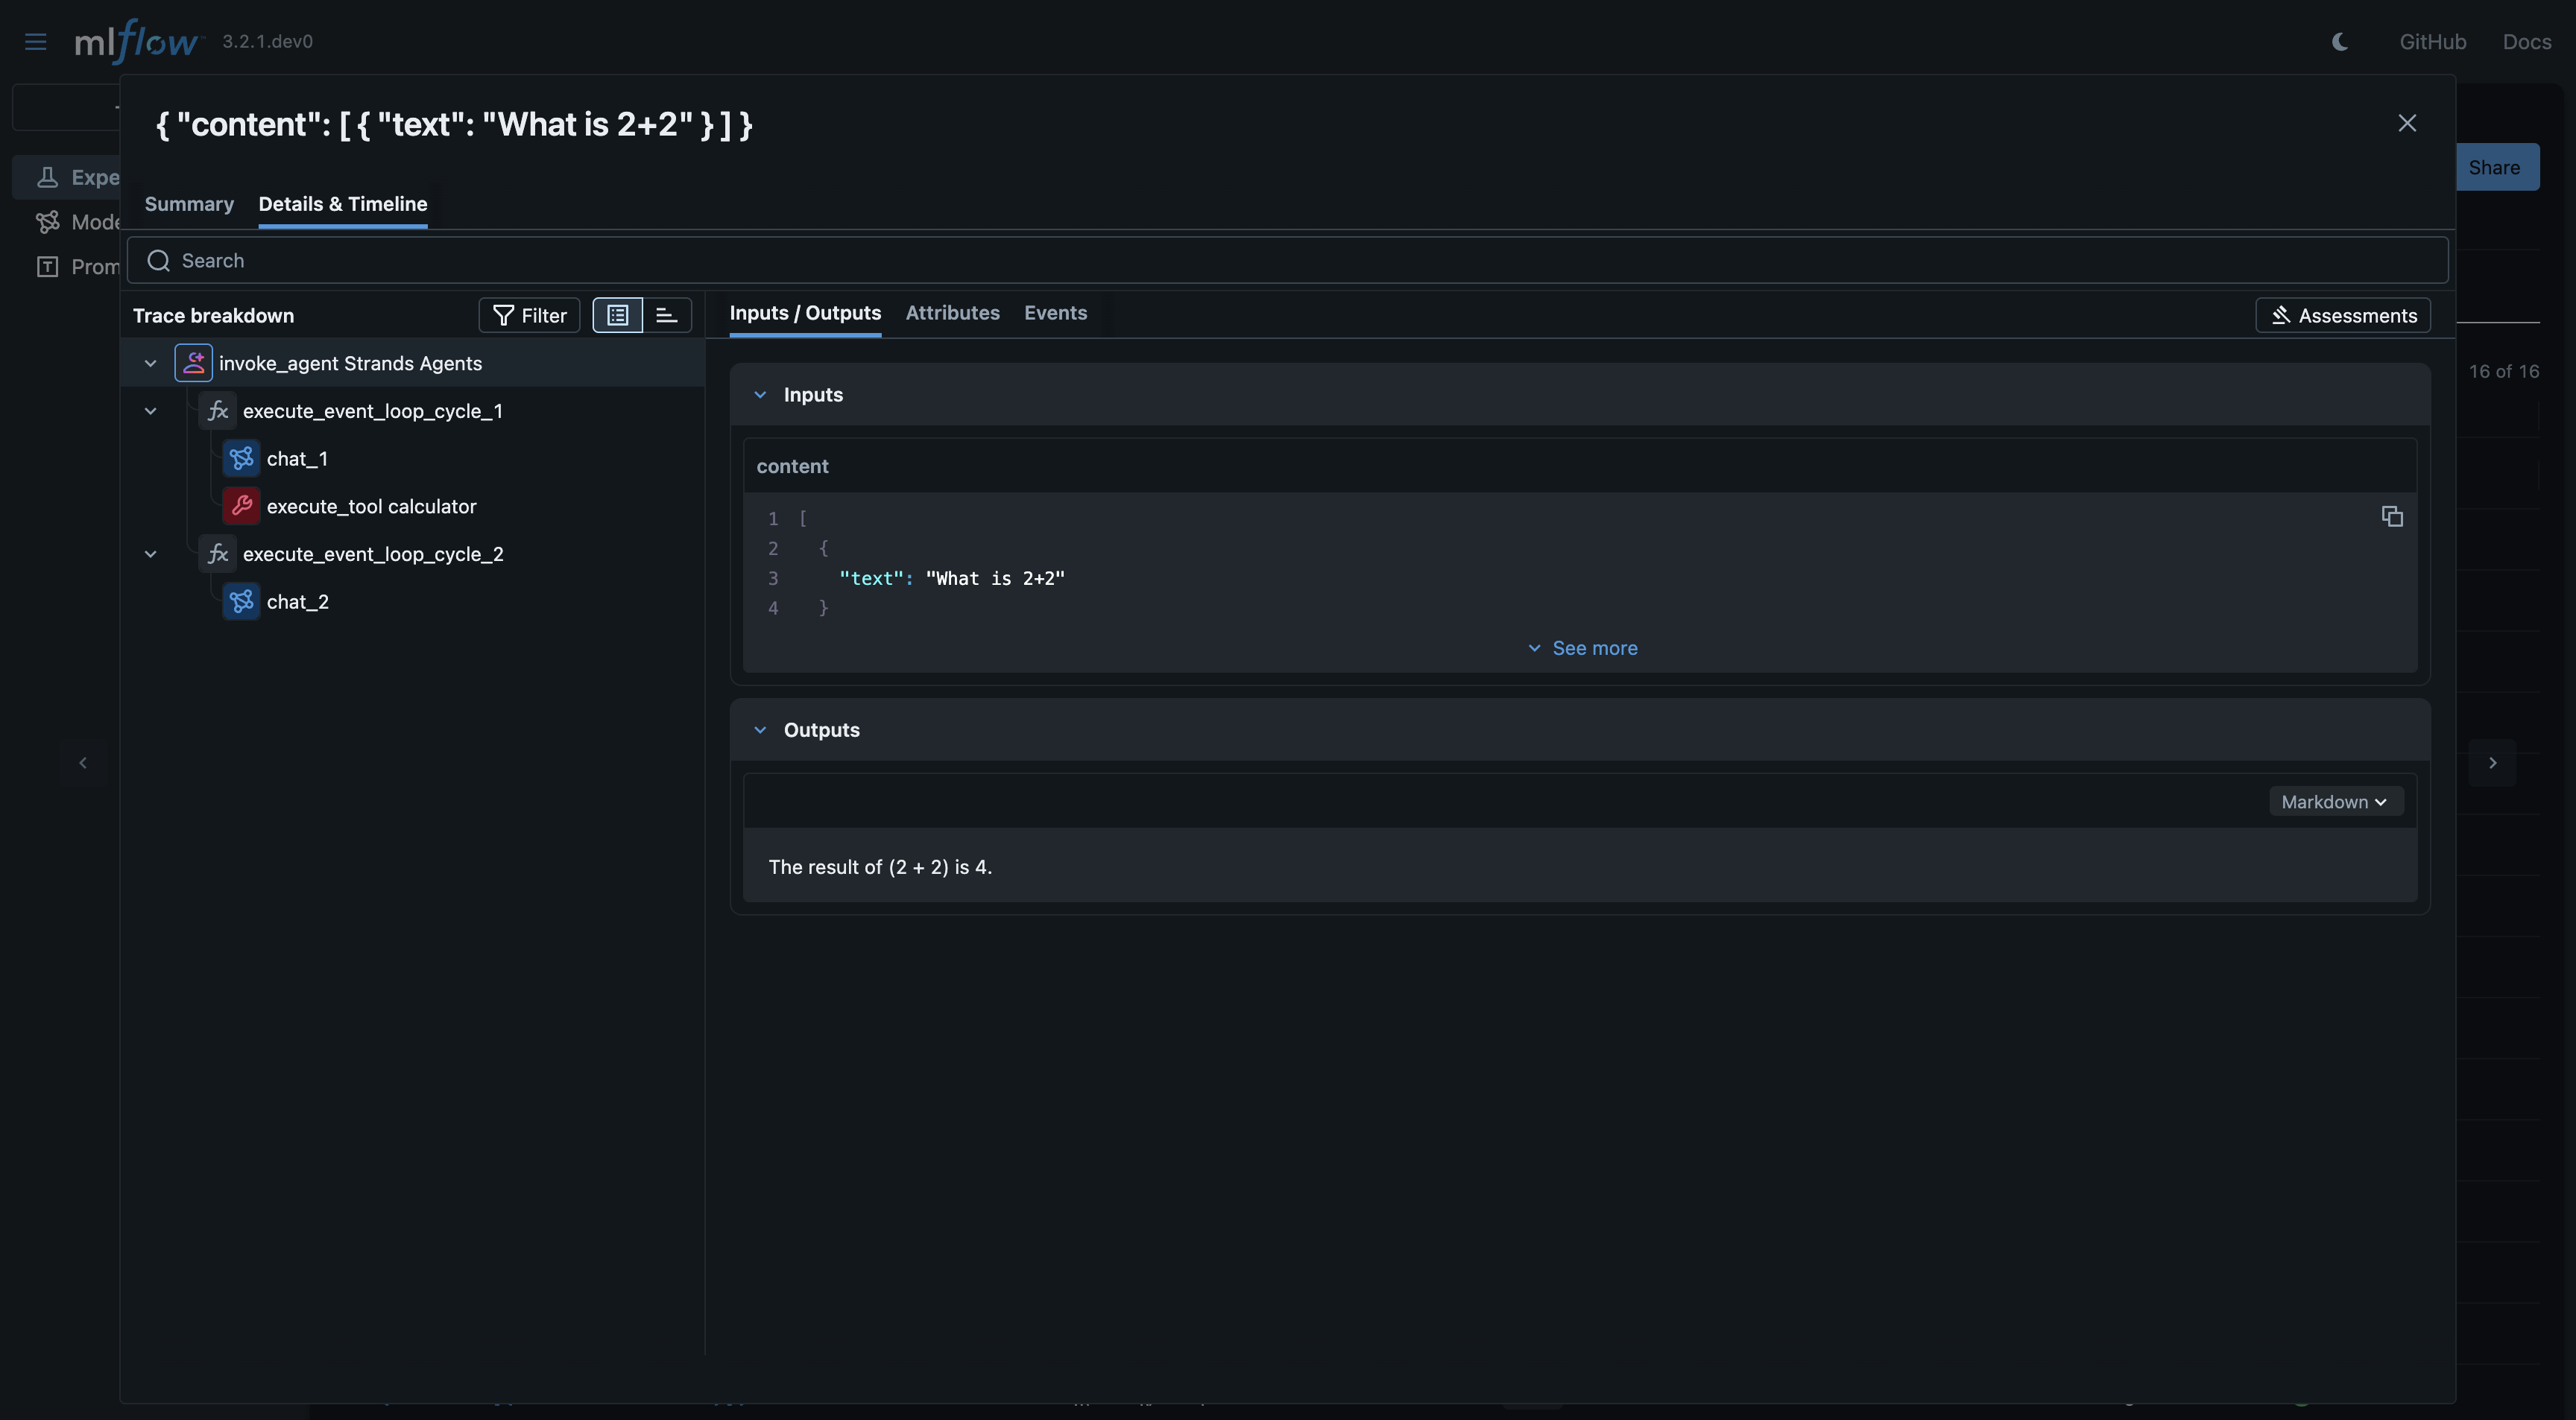Switch to the Summary tab
This screenshot has height=1420, width=2576.
coord(189,204)
